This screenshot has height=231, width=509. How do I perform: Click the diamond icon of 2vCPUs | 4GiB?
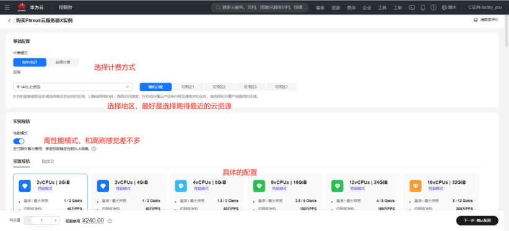pos(103,186)
